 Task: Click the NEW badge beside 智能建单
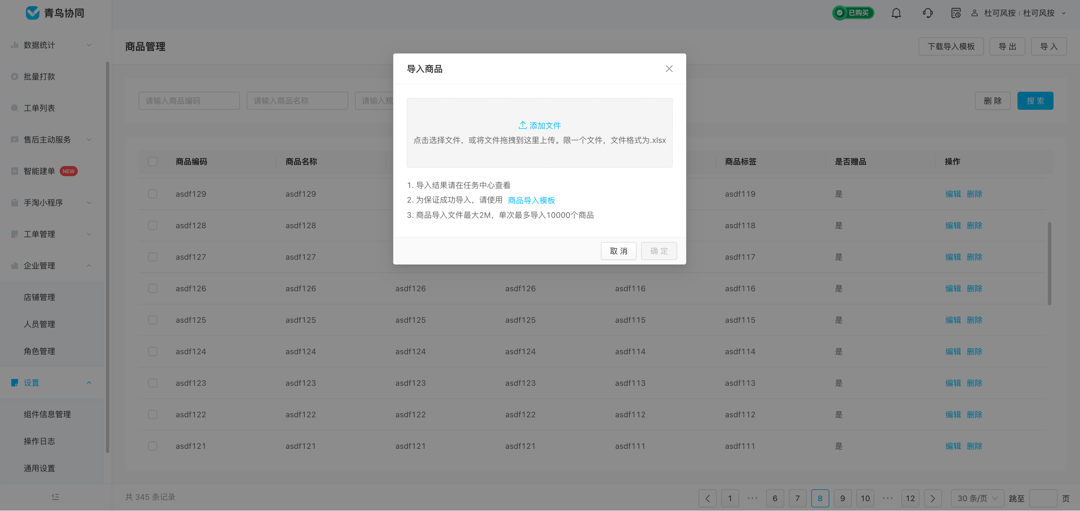point(68,171)
